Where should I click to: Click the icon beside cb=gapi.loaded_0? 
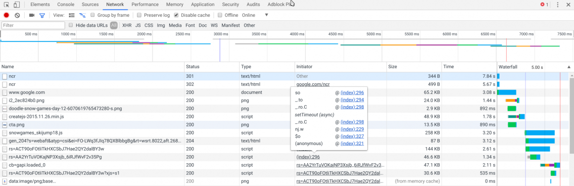5,165
